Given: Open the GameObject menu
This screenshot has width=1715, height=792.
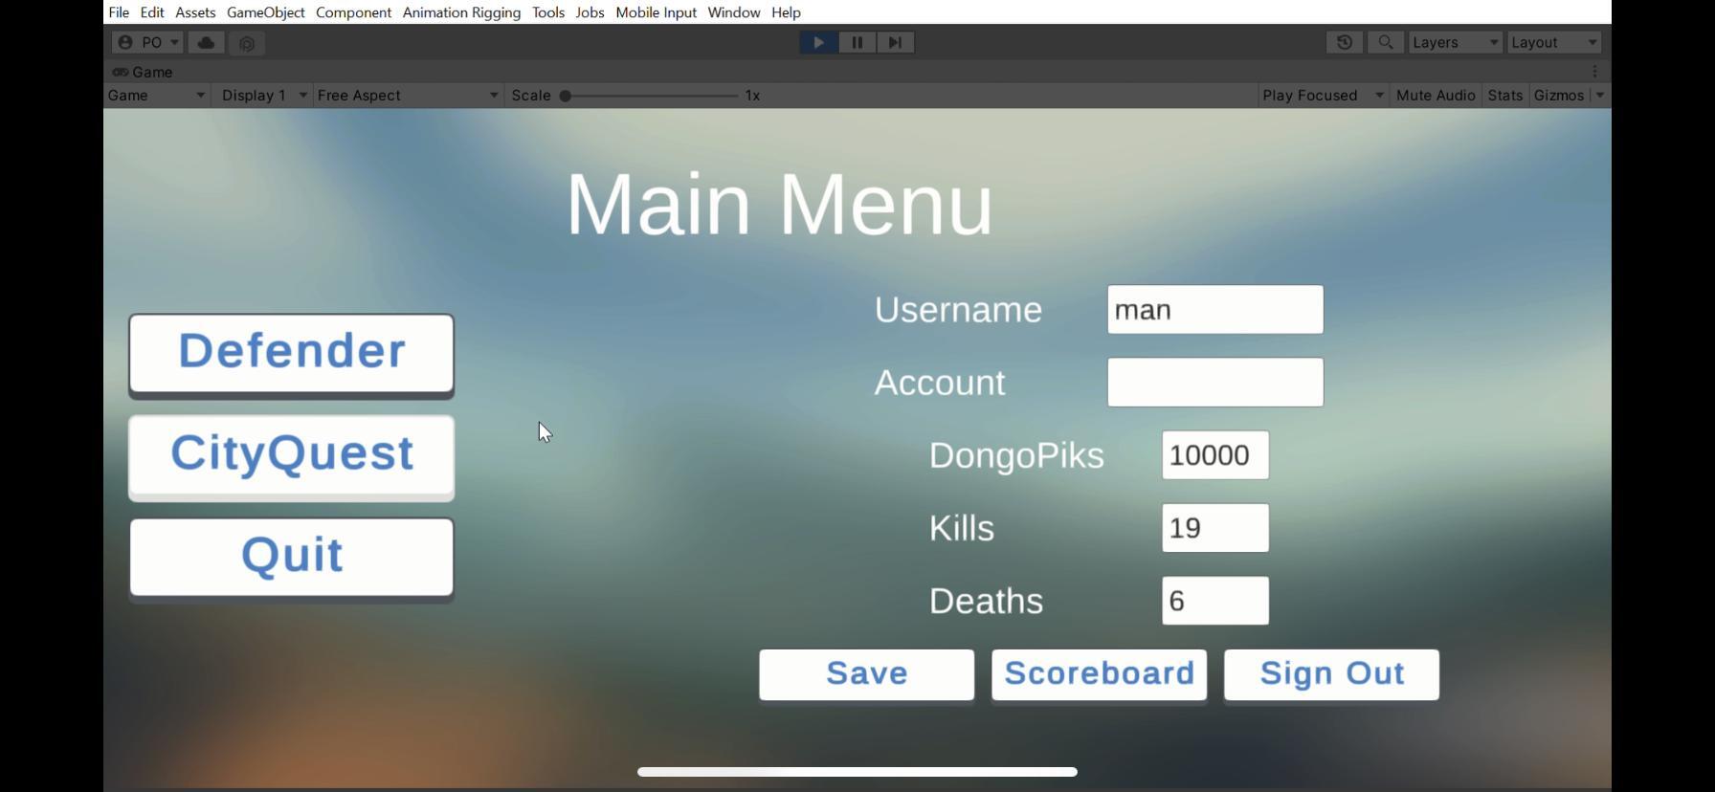Looking at the screenshot, I should click(x=265, y=12).
